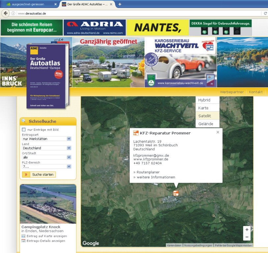The image size is (268, 253).
Task: Select Karte map view
Action: 207,108
